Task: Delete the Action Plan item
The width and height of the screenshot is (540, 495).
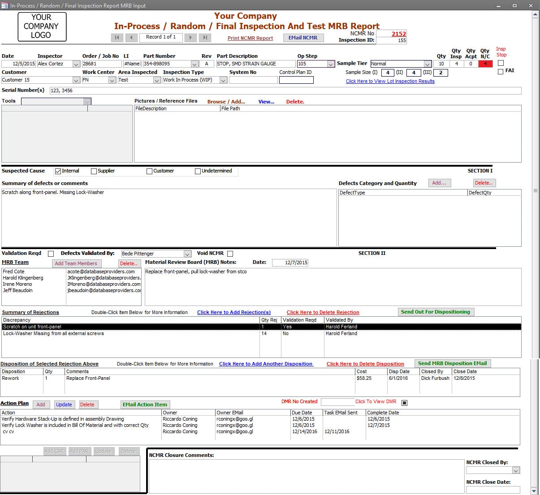Action: (87, 405)
